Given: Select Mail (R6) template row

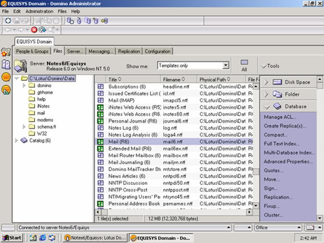Looking at the screenshot, I should click(119, 142).
